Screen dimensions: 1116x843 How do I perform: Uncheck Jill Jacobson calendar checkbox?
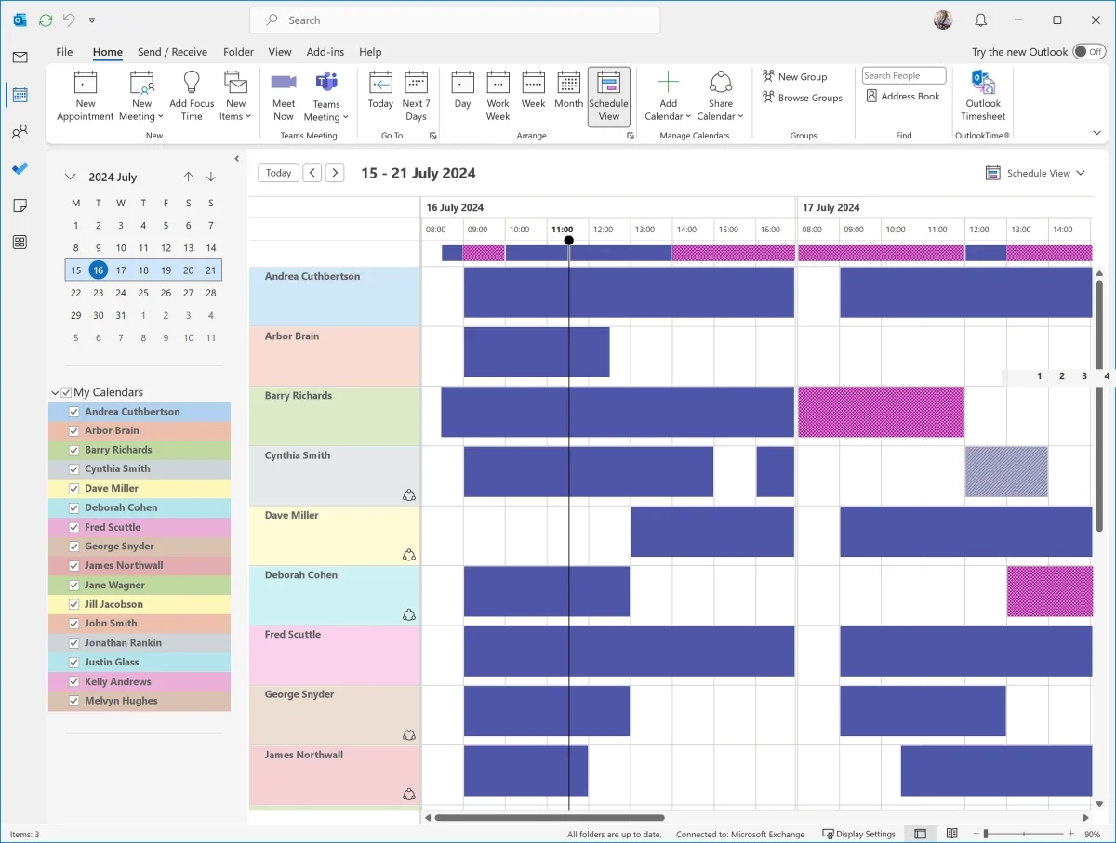tap(74, 604)
